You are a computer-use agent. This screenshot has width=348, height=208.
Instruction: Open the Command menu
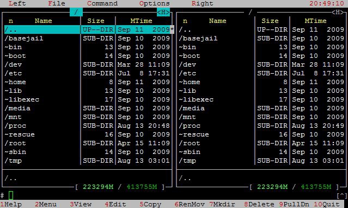pos(102,4)
